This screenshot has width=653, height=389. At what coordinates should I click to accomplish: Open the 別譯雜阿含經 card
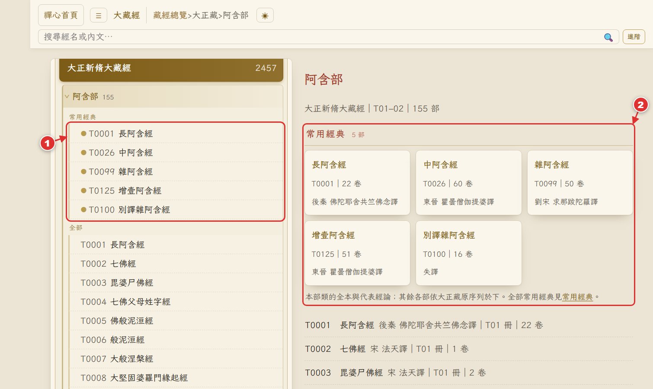[x=469, y=253]
